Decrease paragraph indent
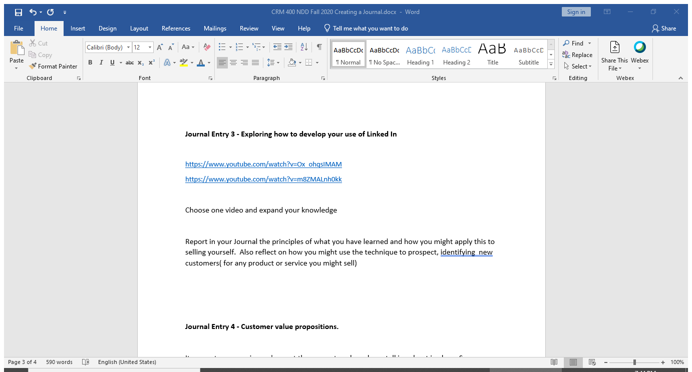692x372 pixels. [277, 47]
